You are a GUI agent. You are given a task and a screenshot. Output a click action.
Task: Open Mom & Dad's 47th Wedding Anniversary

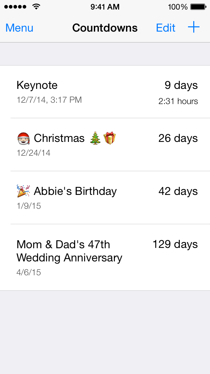click(69, 251)
